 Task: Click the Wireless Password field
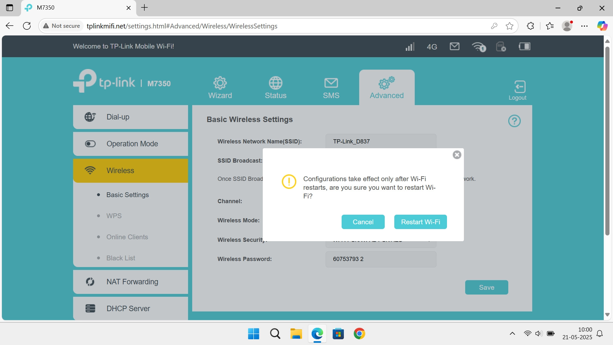tap(381, 259)
